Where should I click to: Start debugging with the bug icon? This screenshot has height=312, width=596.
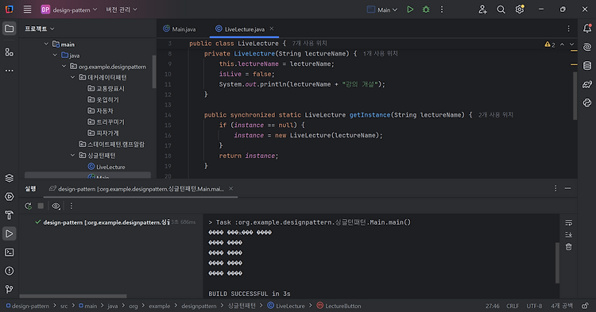point(426,10)
